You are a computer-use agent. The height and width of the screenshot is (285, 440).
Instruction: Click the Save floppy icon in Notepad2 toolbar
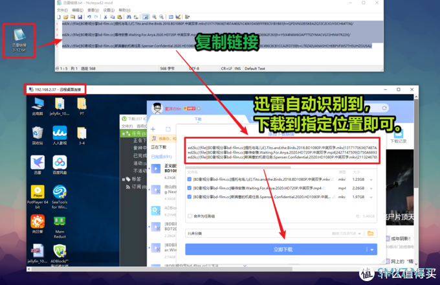(80, 17)
